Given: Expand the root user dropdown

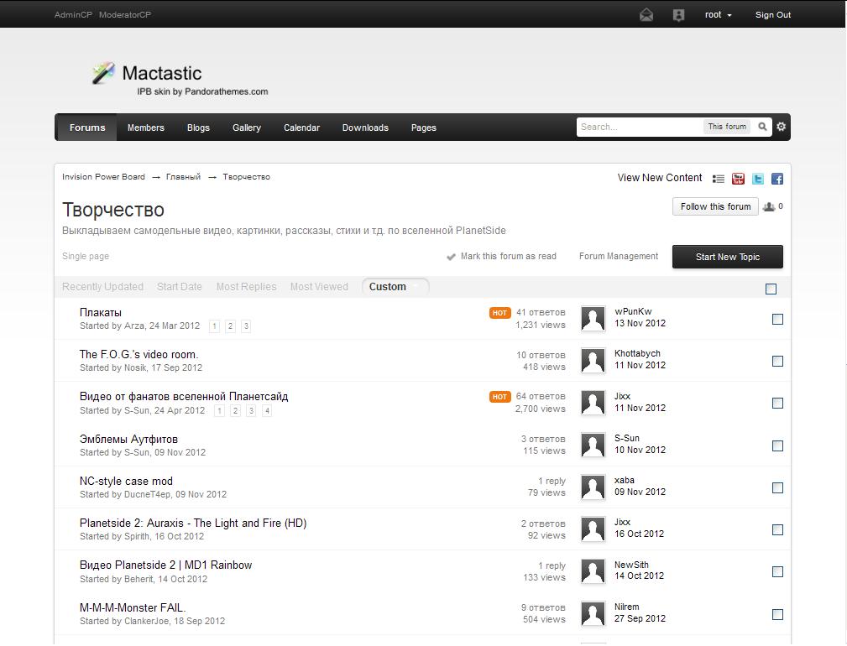Looking at the screenshot, I should click(718, 15).
